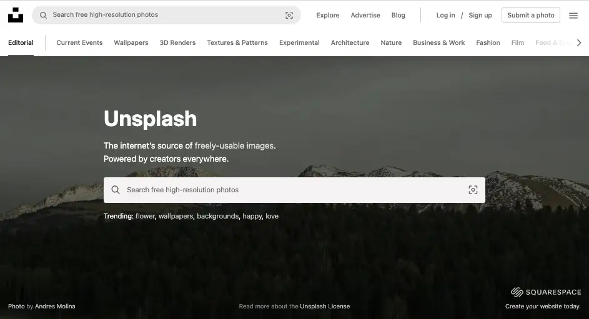This screenshot has height=319, width=589.
Task: Open Textures & Patterns category
Action: point(237,43)
